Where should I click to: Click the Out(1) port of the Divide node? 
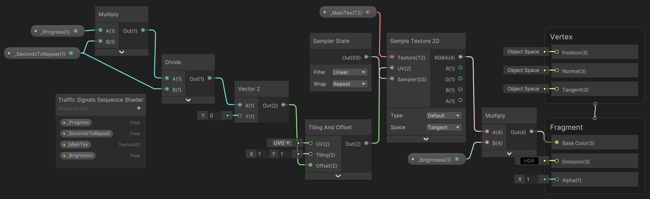pos(209,78)
